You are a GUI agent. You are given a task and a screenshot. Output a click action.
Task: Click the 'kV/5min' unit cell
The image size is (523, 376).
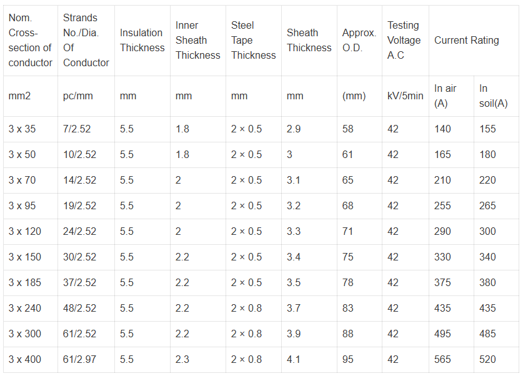point(405,96)
